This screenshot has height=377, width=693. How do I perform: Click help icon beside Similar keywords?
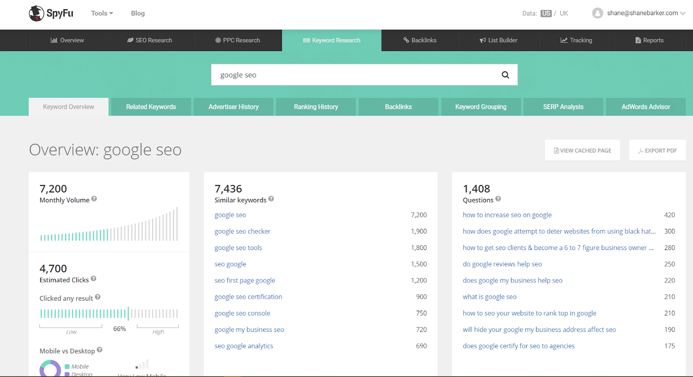click(x=271, y=199)
